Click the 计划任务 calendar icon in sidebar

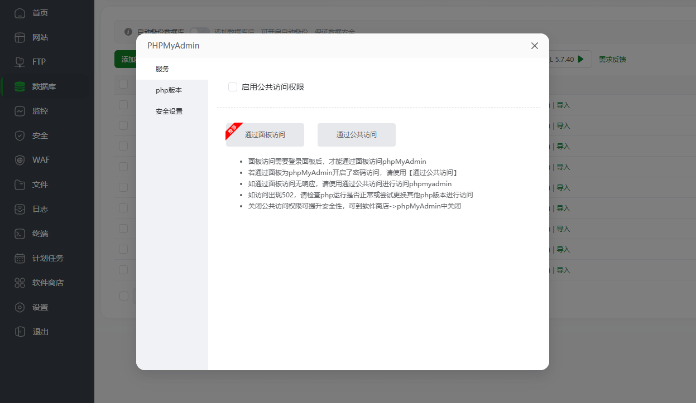pyautogui.click(x=20, y=258)
